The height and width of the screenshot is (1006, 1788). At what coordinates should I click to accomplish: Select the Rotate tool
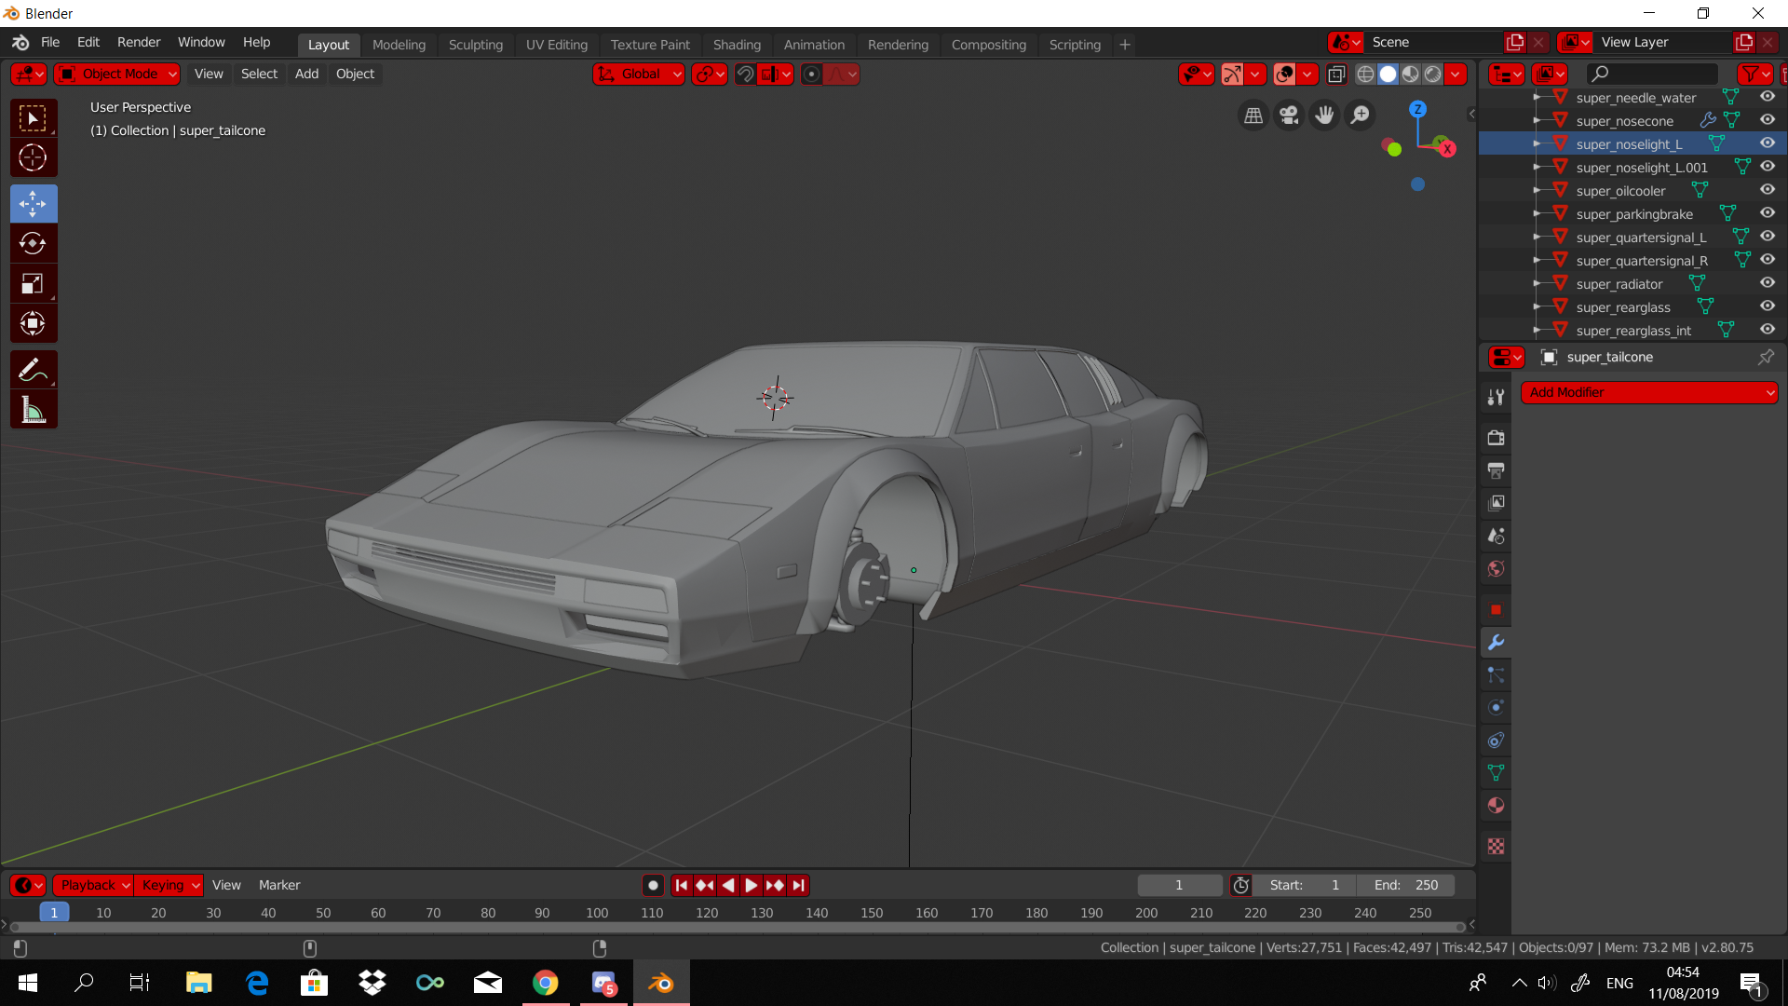coord(33,244)
